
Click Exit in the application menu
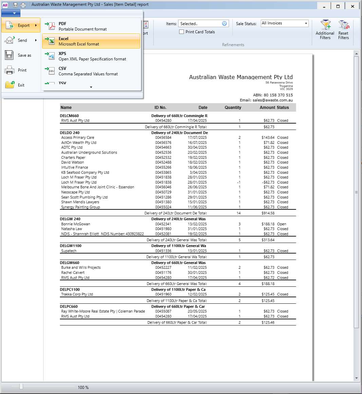pos(21,85)
